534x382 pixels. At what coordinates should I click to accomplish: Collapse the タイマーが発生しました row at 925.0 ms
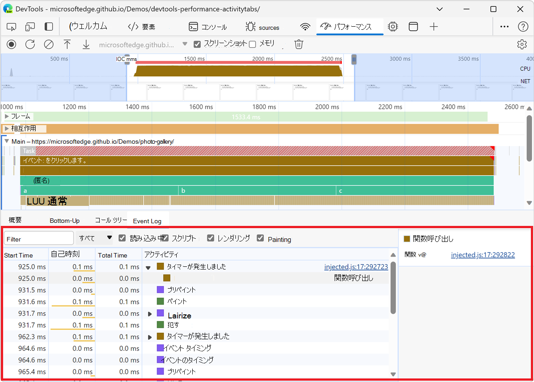148,267
